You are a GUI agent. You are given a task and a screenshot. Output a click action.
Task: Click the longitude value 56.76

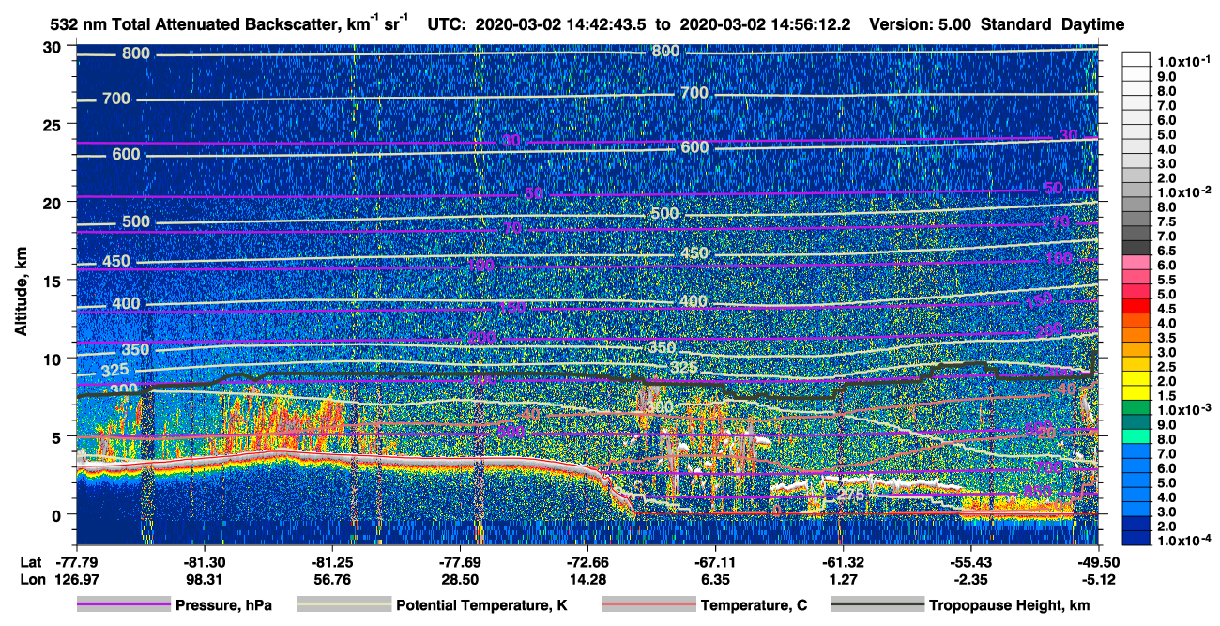(331, 579)
